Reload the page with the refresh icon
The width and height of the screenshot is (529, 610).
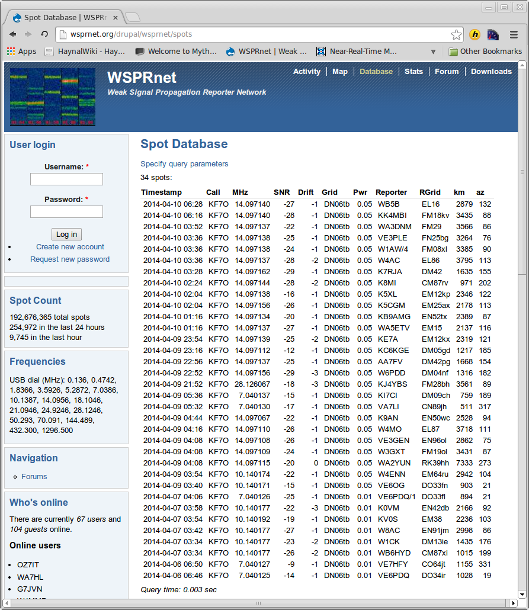(44, 34)
